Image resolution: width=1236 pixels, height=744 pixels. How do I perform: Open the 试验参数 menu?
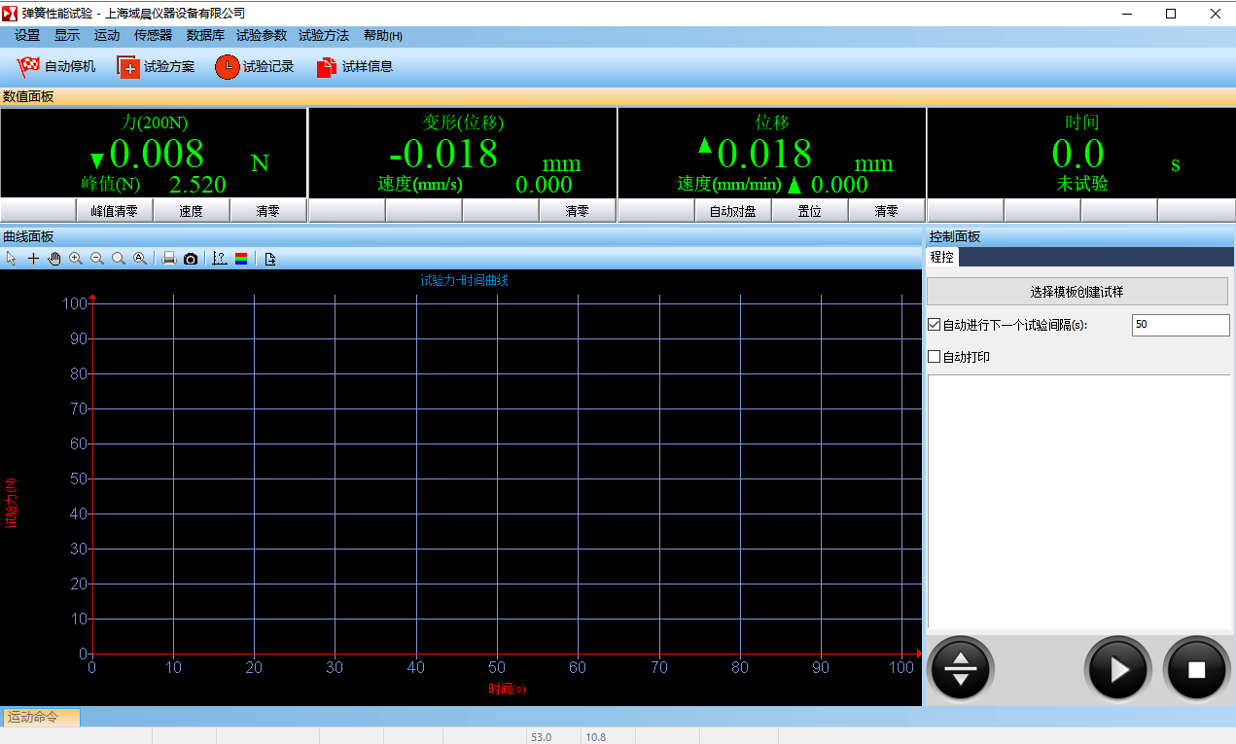click(x=262, y=35)
